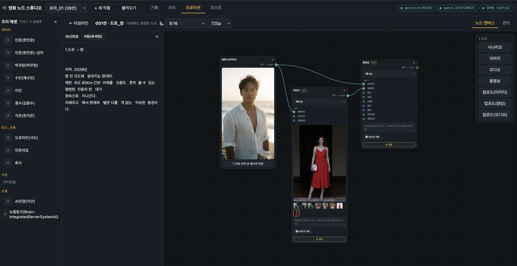This screenshot has width=517, height=266.
Task: Switch to the 콘티 view tab
Action: pyautogui.click(x=506, y=23)
